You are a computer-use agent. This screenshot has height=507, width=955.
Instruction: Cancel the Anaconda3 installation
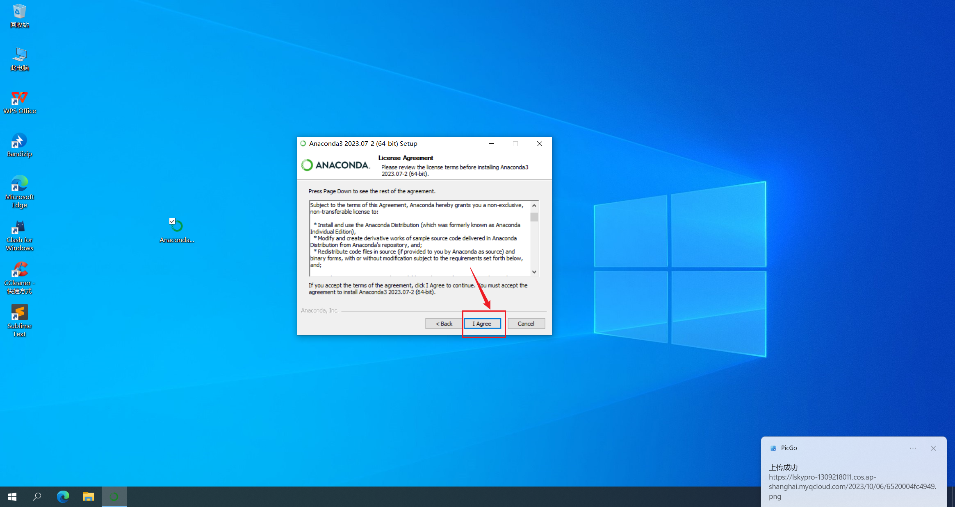(x=526, y=324)
